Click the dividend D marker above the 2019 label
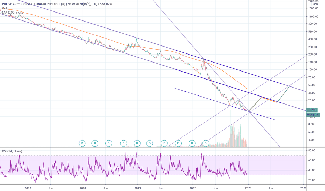Screen dimensions: 325x191 pyautogui.click(x=137, y=143)
